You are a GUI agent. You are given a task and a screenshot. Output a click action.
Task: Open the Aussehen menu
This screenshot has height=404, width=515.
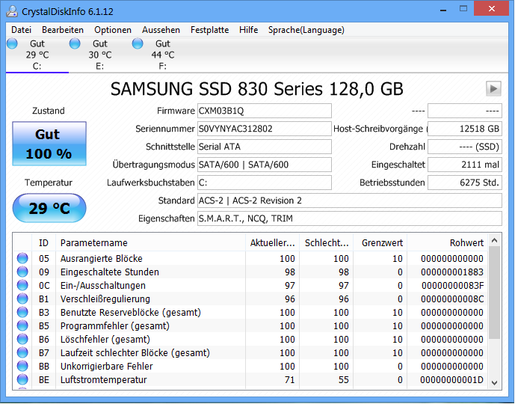161,30
